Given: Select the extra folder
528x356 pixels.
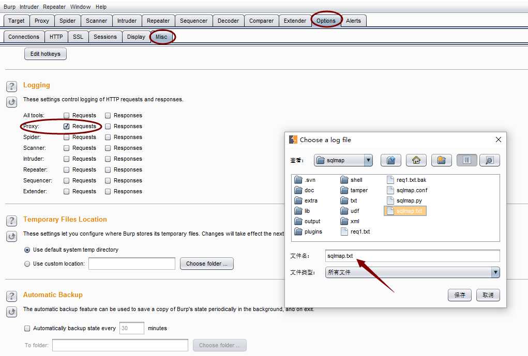Looking at the screenshot, I should tap(306, 200).
